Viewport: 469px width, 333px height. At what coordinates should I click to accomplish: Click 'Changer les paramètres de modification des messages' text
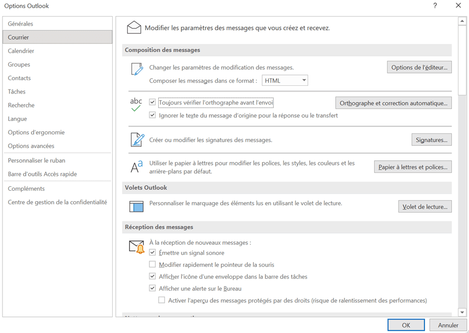click(222, 67)
